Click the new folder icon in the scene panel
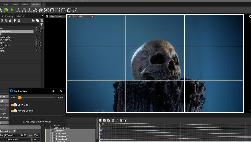This screenshot has width=251, height=142. click(33, 20)
